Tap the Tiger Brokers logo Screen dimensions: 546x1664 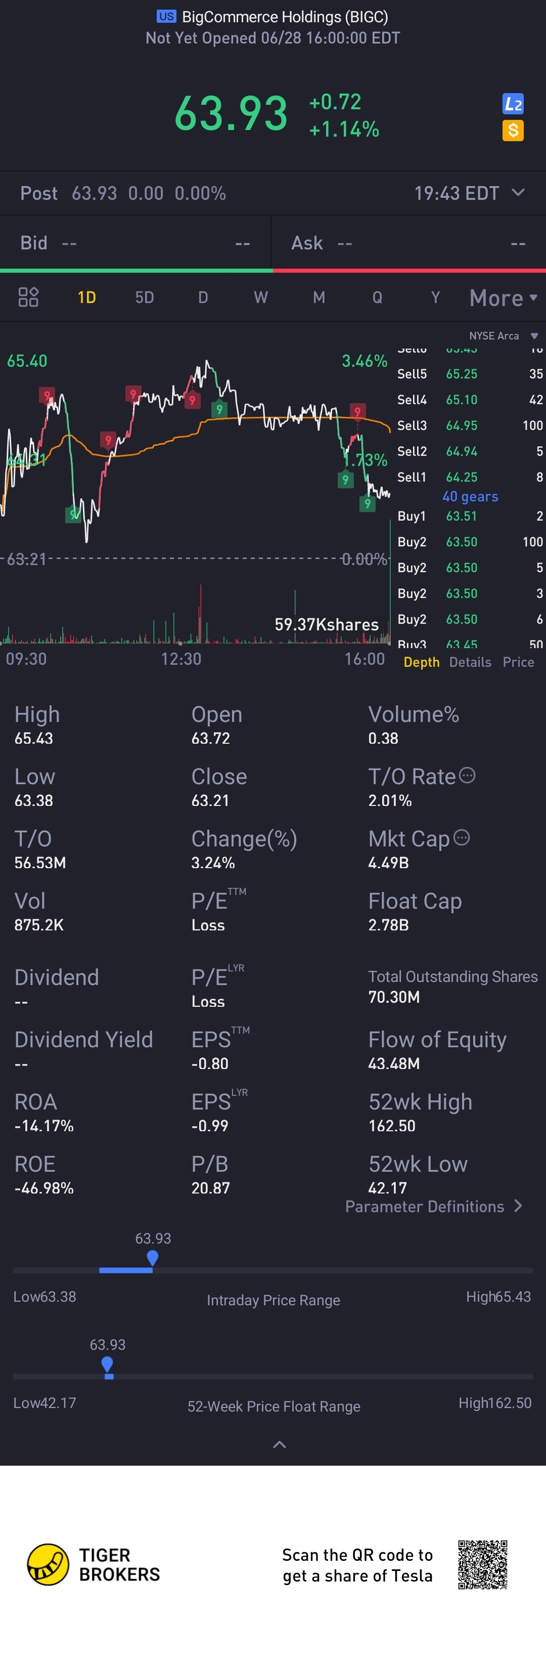(x=48, y=1564)
